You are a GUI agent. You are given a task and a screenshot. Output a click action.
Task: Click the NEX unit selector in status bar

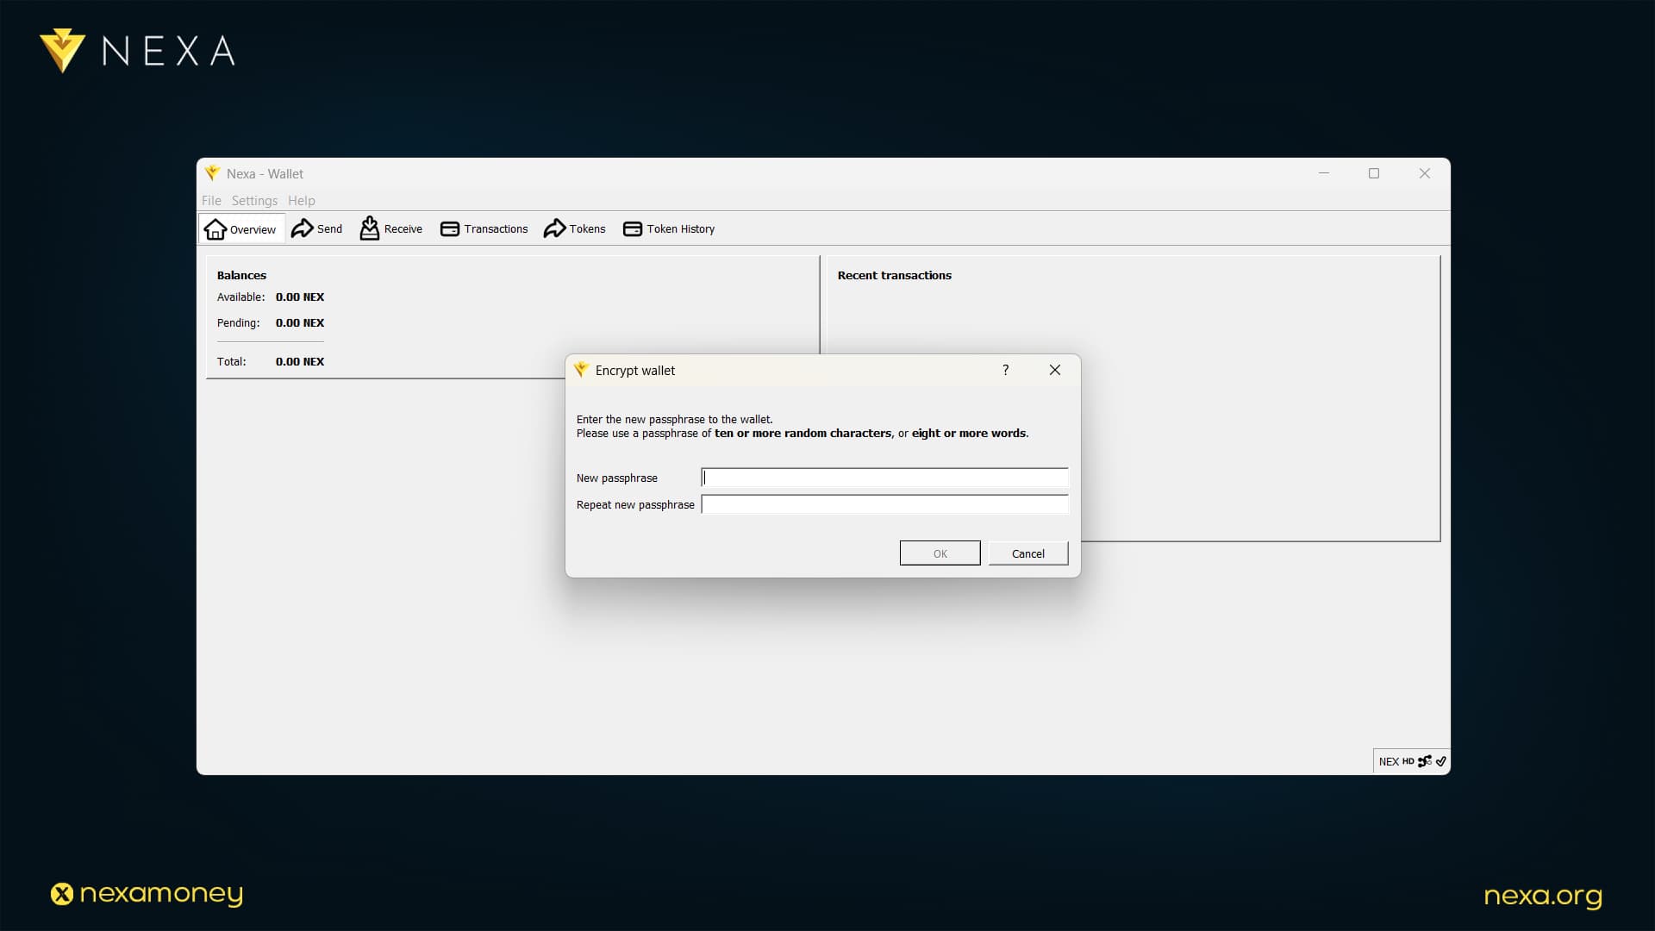tap(1389, 761)
